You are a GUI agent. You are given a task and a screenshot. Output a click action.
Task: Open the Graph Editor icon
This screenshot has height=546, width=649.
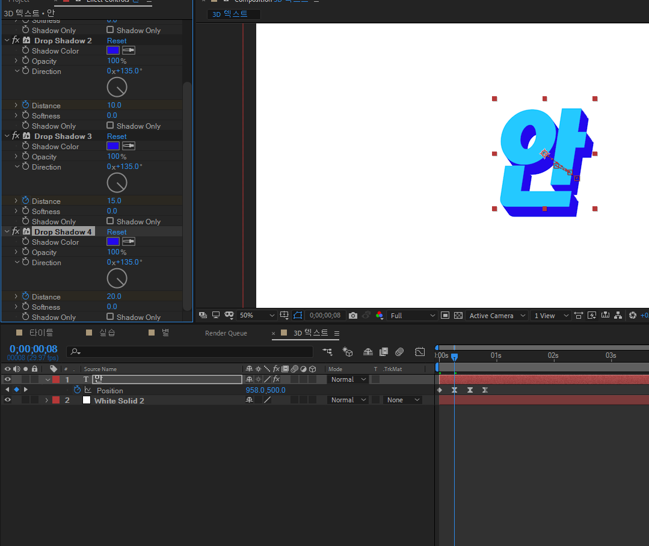click(420, 352)
